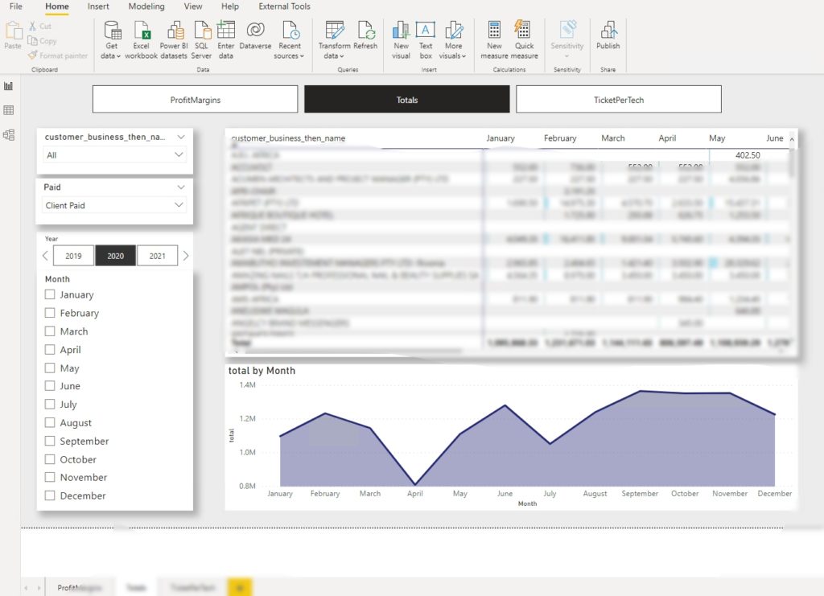Image resolution: width=824 pixels, height=596 pixels.
Task: Click Transform data
Action: [x=334, y=40]
